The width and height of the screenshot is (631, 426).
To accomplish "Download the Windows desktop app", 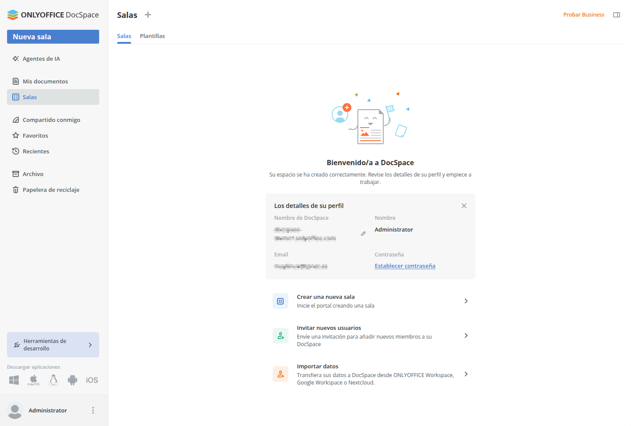I will (14, 380).
